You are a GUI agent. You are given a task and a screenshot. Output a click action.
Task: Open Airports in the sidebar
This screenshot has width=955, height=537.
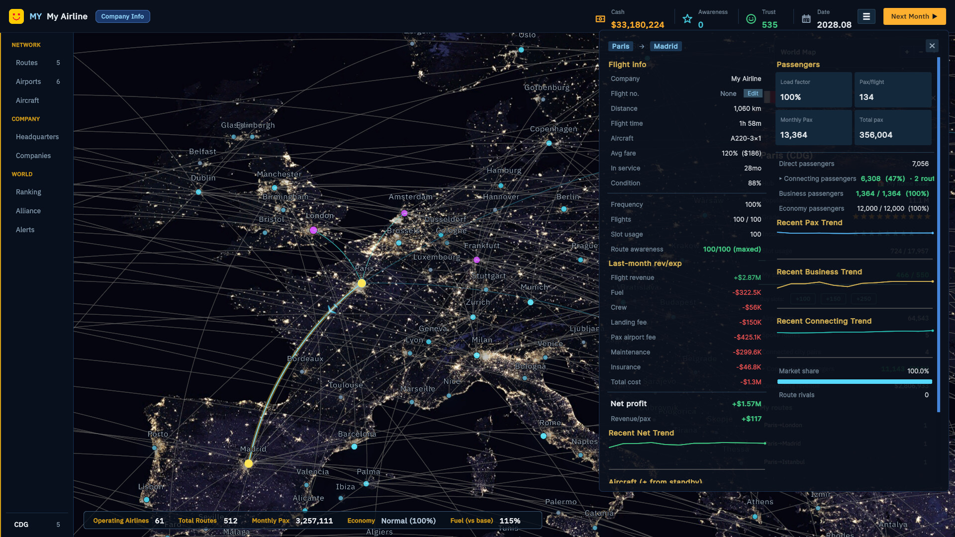(x=37, y=82)
